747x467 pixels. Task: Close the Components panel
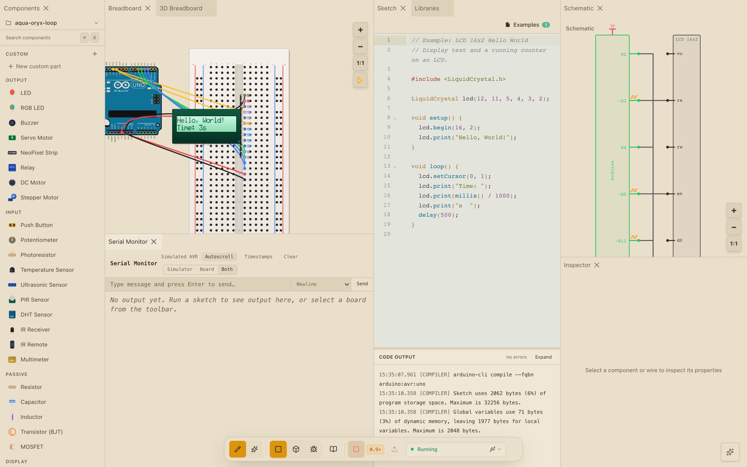(46, 8)
